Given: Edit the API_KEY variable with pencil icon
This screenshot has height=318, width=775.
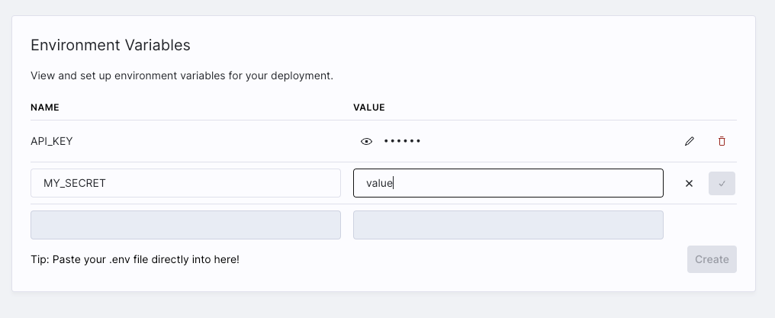Looking at the screenshot, I should tap(690, 141).
